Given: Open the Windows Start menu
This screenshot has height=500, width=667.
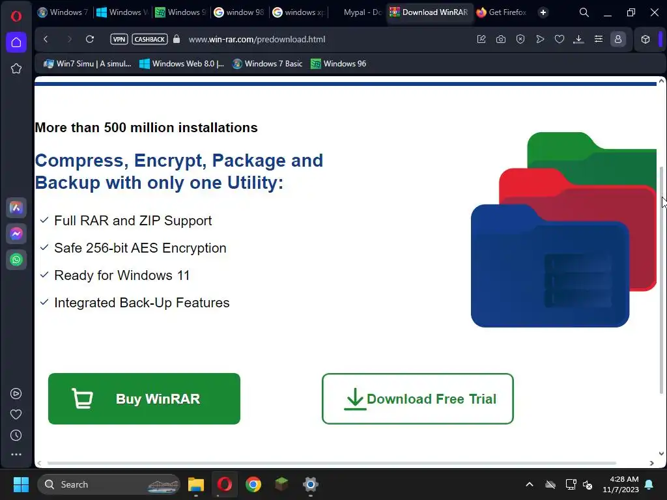Looking at the screenshot, I should pos(21,484).
